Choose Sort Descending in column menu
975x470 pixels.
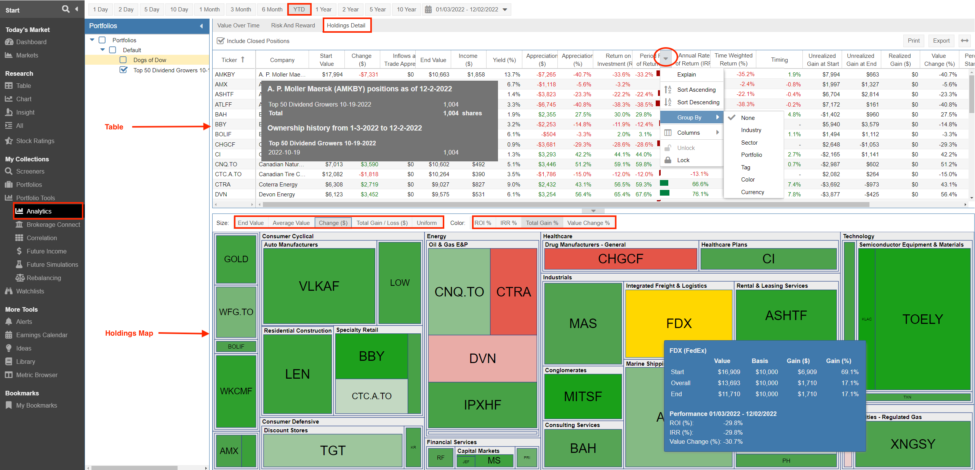[692, 102]
